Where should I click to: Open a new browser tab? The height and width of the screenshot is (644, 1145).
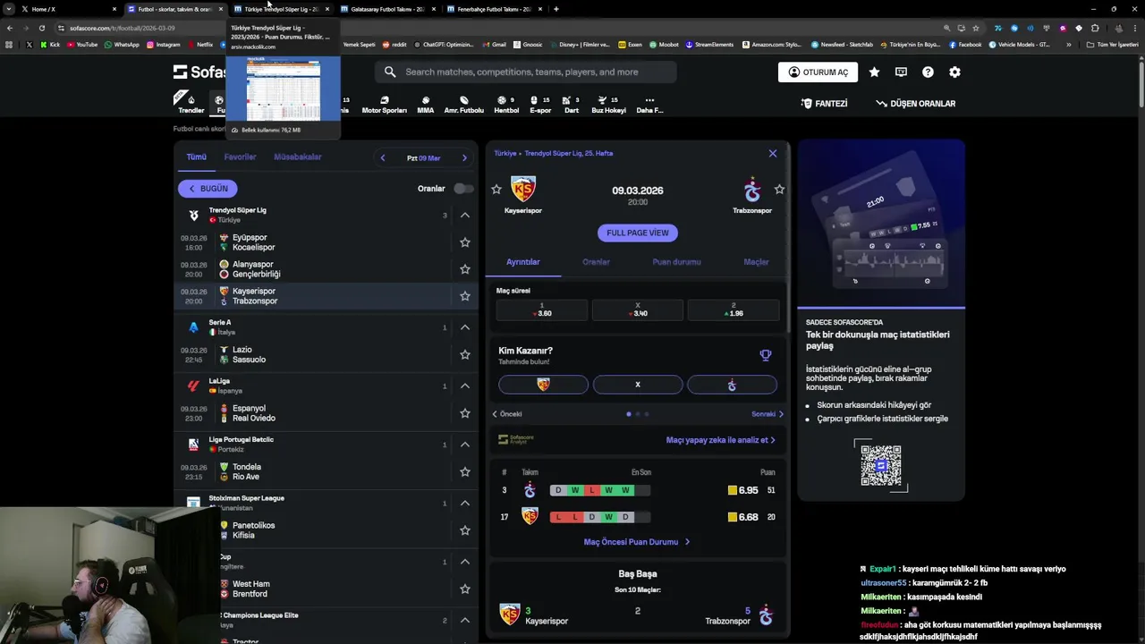[x=556, y=9]
